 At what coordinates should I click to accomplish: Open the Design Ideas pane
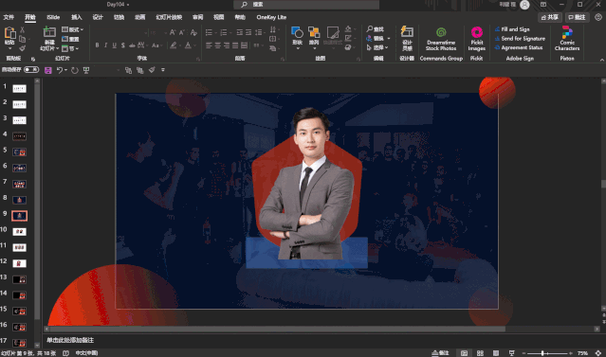coord(407,38)
